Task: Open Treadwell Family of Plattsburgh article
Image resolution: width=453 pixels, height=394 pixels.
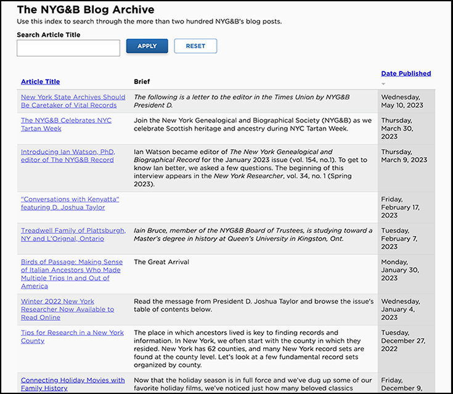Action: [x=73, y=234]
